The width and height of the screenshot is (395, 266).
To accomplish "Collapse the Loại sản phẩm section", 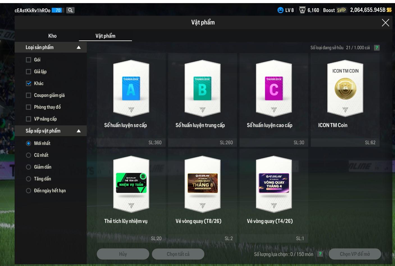I will click(79, 48).
